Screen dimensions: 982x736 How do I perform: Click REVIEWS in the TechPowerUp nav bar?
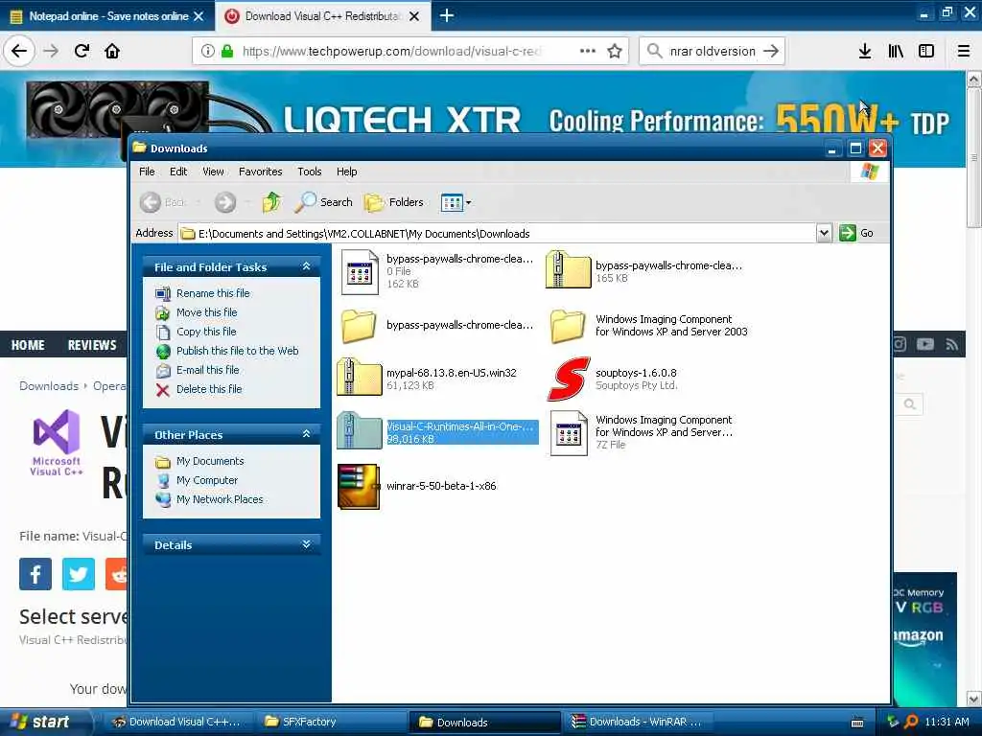tap(92, 345)
